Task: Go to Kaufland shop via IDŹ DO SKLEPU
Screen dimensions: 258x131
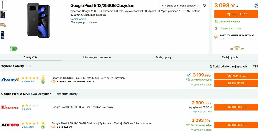Action: pos(236,107)
